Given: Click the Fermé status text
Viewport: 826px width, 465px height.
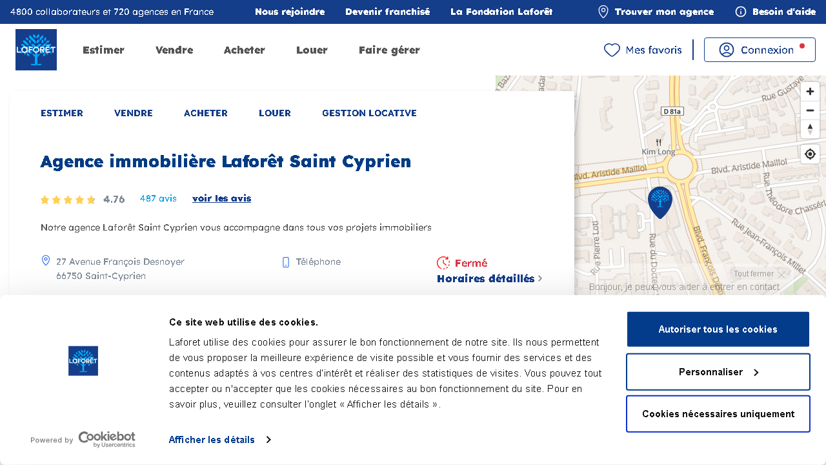Looking at the screenshot, I should pos(471,263).
